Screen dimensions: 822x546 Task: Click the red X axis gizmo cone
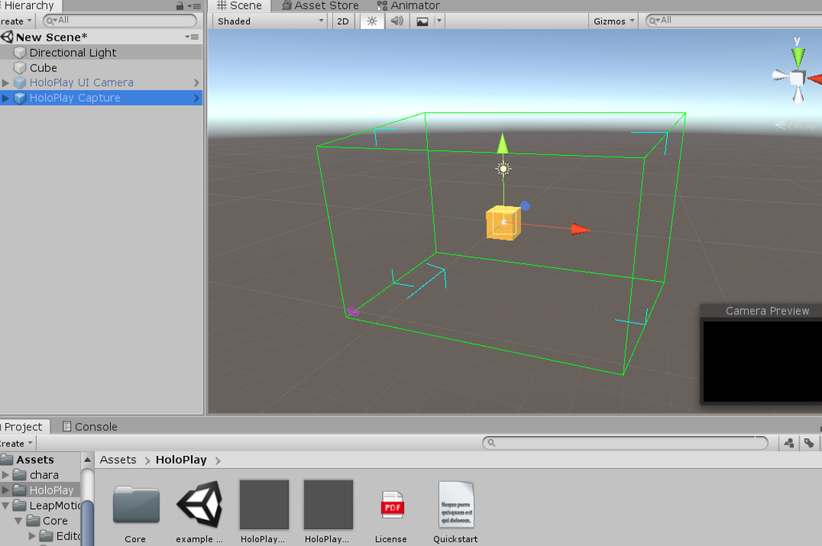815,79
